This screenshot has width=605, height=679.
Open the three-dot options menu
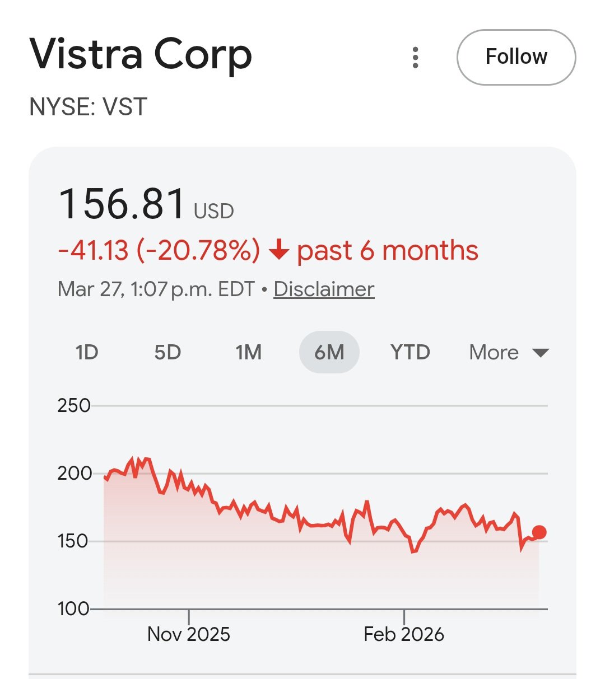click(x=415, y=58)
